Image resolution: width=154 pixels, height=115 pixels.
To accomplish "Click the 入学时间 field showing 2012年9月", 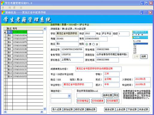I will (143, 79).
